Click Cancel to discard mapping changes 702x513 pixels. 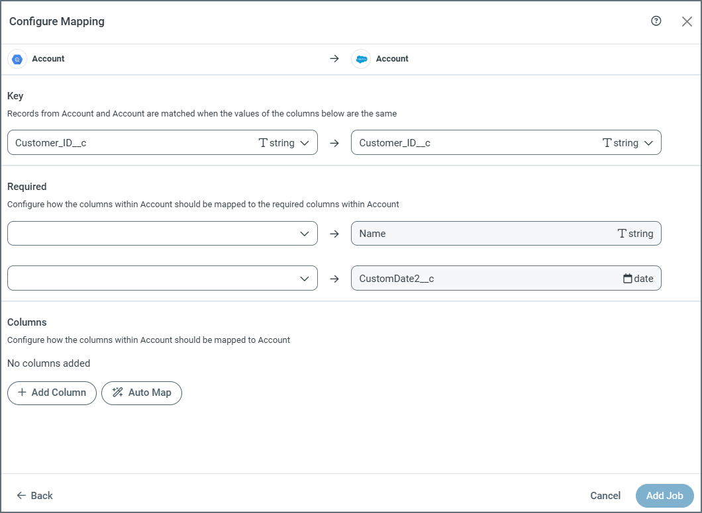[605, 495]
